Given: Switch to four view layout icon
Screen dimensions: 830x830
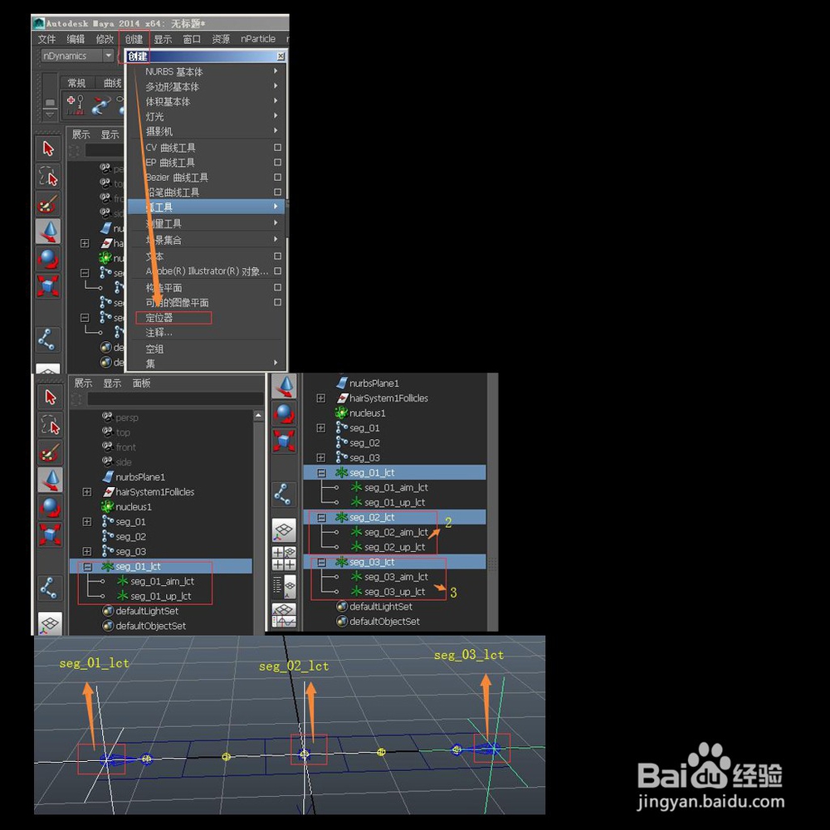Looking at the screenshot, I should click(x=284, y=559).
